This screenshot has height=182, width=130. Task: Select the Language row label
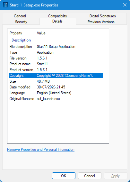point(17,93)
